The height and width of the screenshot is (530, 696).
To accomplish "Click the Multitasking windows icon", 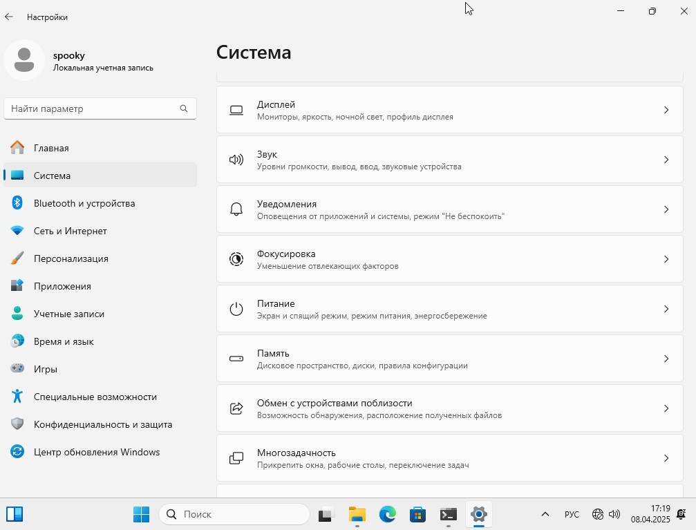I will pyautogui.click(x=236, y=457).
